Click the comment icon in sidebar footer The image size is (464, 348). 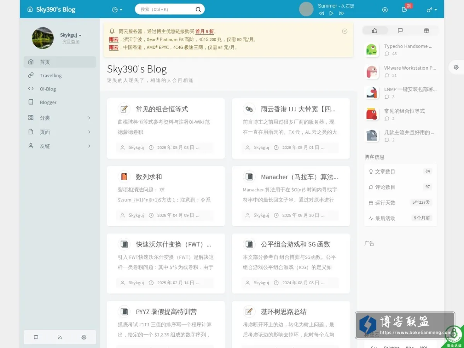(36, 337)
